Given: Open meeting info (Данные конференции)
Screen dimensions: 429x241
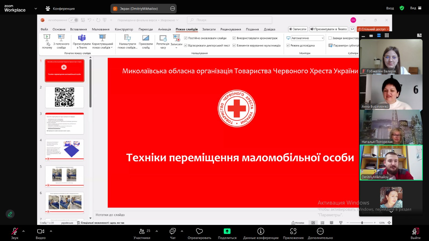Looking at the screenshot, I should click(261, 231).
